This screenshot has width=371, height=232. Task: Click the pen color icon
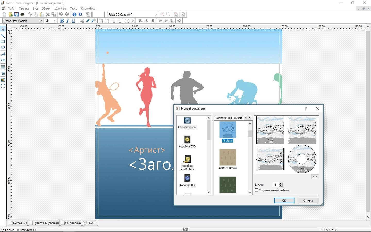88,21
